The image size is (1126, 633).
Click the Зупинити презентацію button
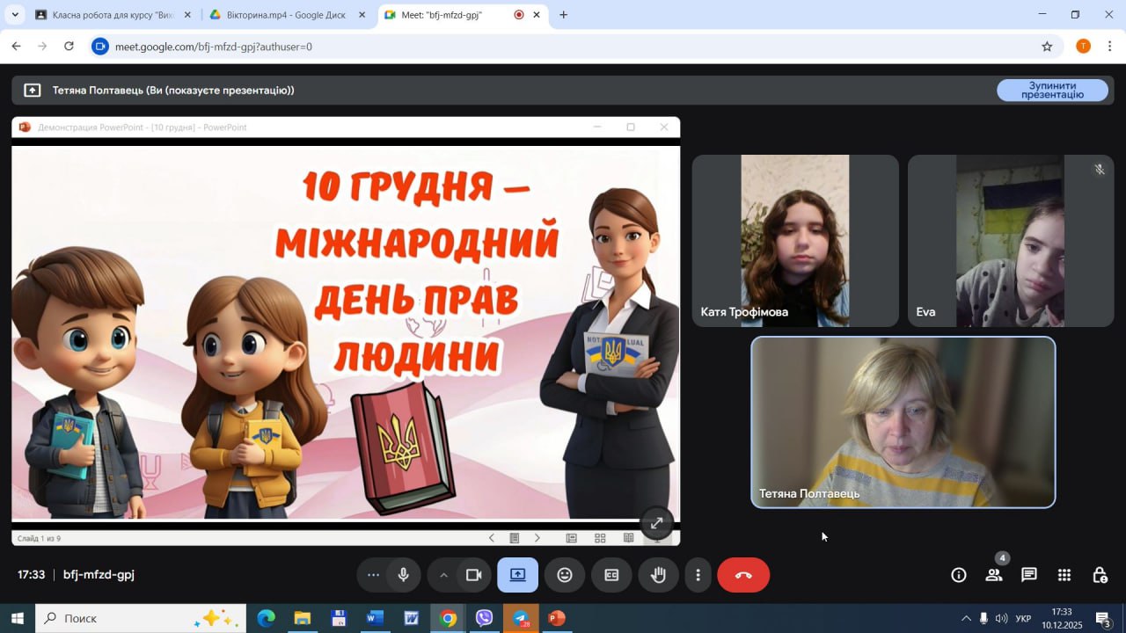[x=1052, y=90]
